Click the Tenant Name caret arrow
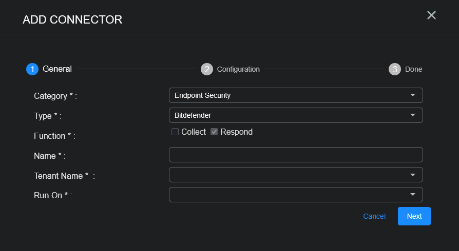 click(413, 175)
